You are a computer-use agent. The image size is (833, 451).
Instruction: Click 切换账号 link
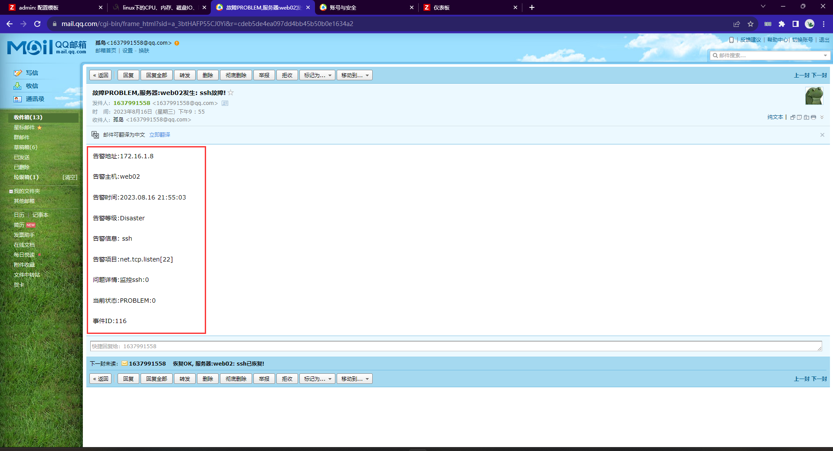(803, 40)
